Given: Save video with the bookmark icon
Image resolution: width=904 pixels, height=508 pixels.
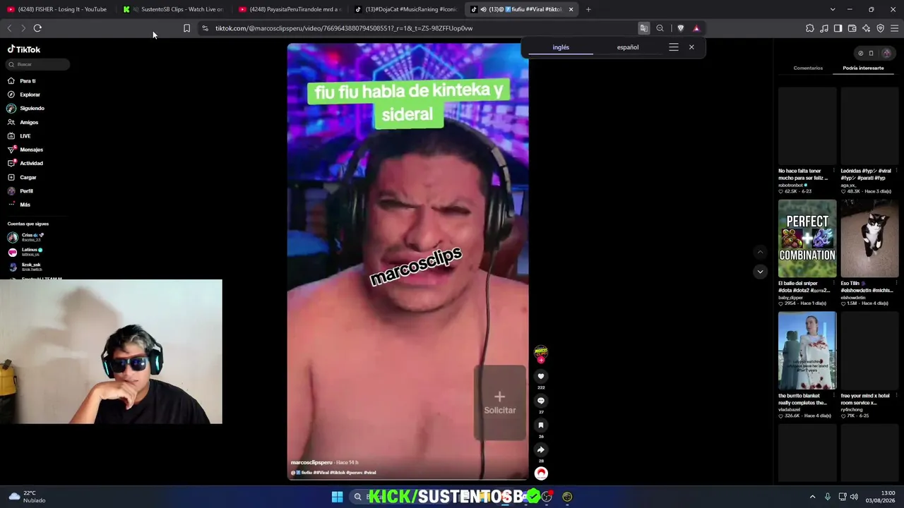Looking at the screenshot, I should [x=541, y=425].
